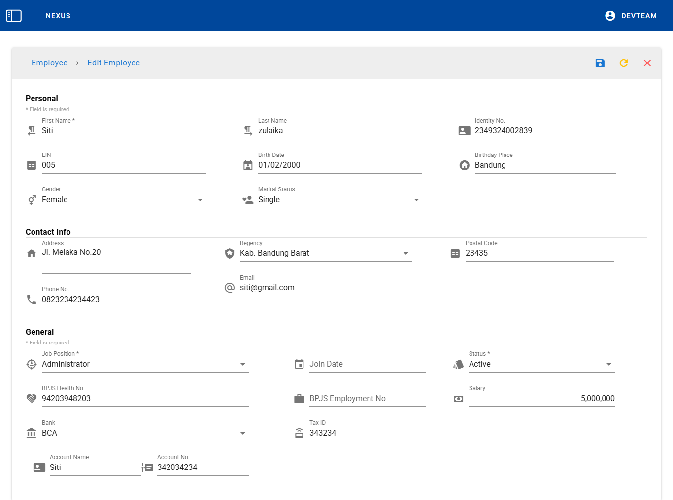Click the Birth Date calendar icon

coord(248,165)
